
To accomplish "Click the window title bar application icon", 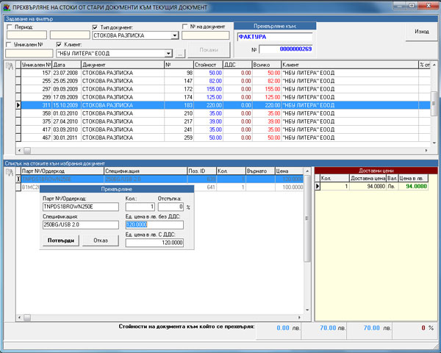I will click(x=7, y=6).
